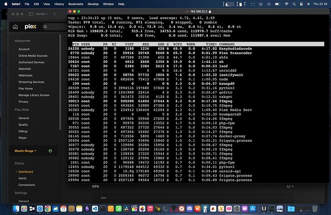Open Launchpad from the Dock
The image size is (331, 215).
click(24, 209)
